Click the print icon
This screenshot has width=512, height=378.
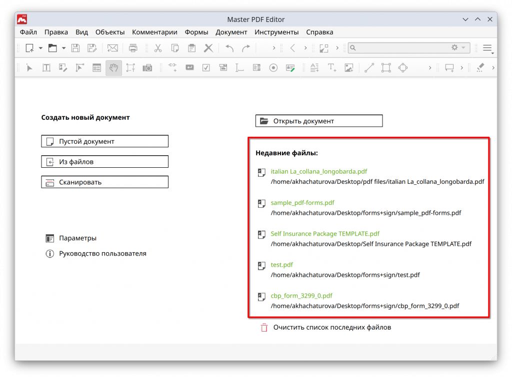(x=133, y=48)
